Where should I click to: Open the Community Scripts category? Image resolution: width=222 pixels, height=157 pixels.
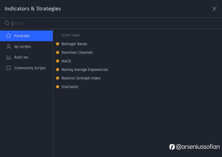[26, 68]
